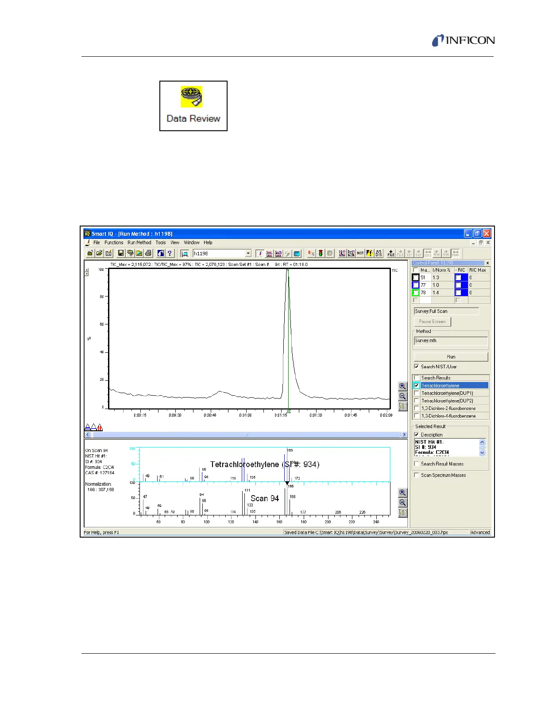Click the open folder toolbar icon
Viewport: 541px width, 702px height.
click(x=99, y=253)
